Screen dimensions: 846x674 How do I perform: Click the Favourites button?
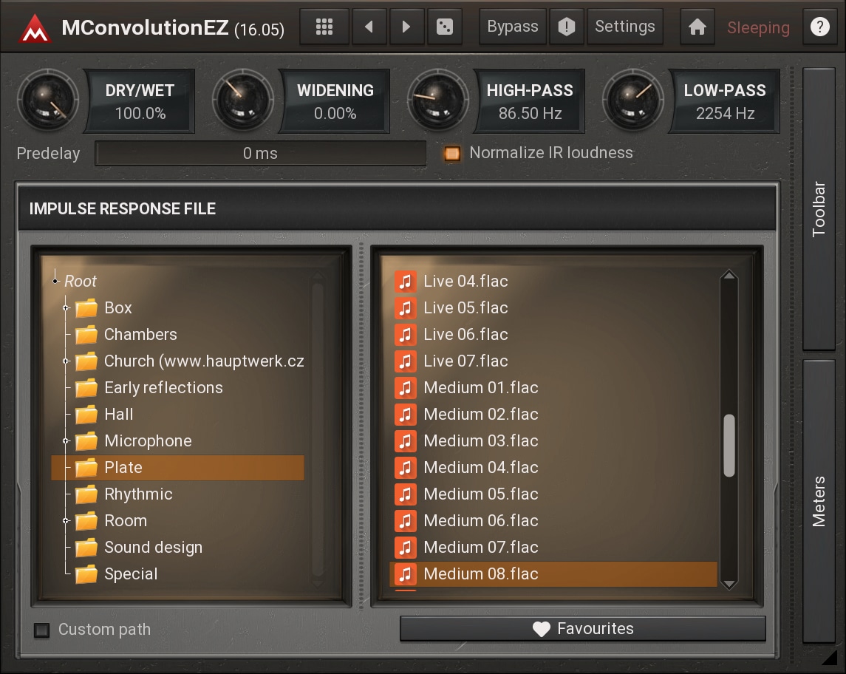click(x=583, y=629)
